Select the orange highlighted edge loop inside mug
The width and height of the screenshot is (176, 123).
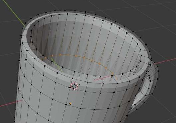[84, 58]
